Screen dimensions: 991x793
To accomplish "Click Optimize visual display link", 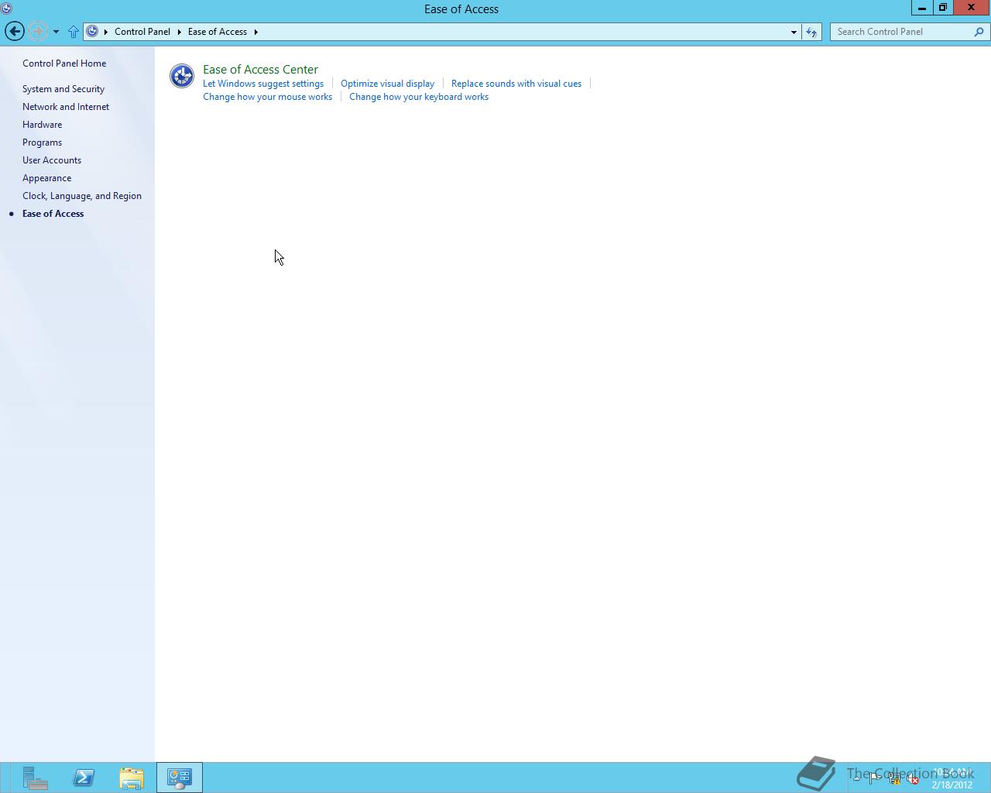I will 388,84.
